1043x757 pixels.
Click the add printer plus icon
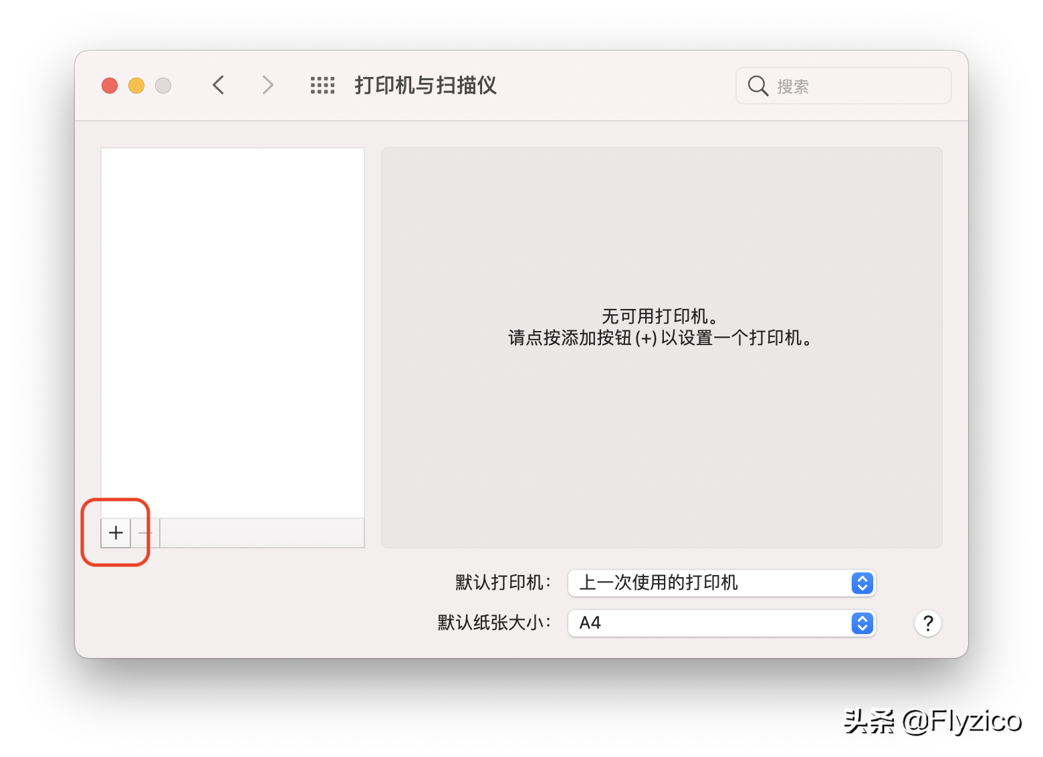coord(115,533)
